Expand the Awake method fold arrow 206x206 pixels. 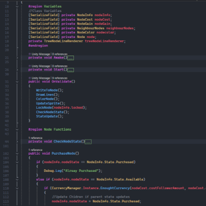tap(17, 58)
